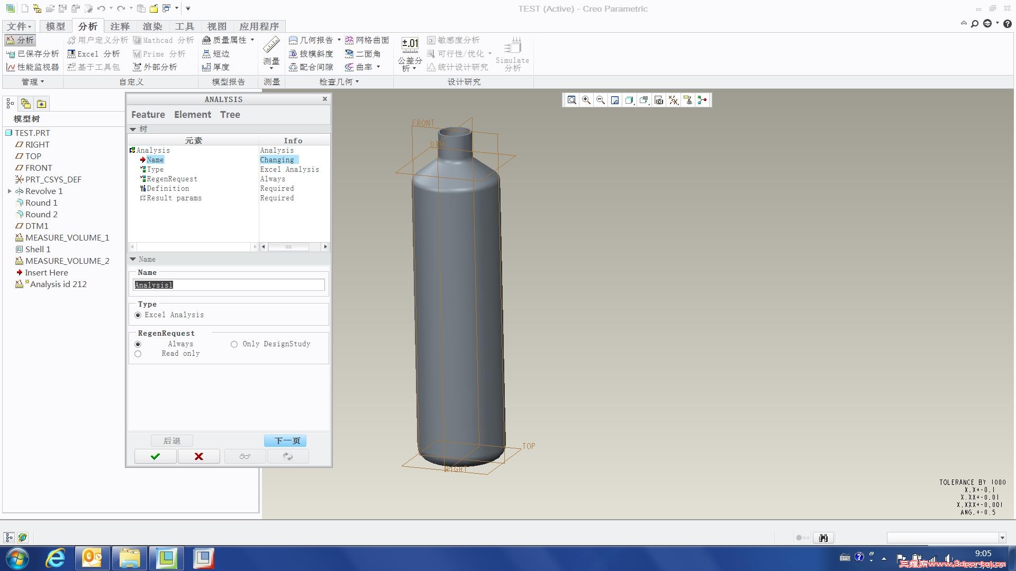The width and height of the screenshot is (1016, 571).
Task: Click the Zoom Out magnifier icon
Action: pos(601,100)
